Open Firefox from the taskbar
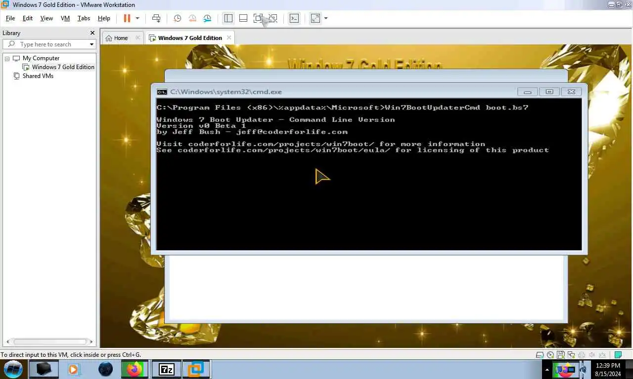 [x=134, y=369]
